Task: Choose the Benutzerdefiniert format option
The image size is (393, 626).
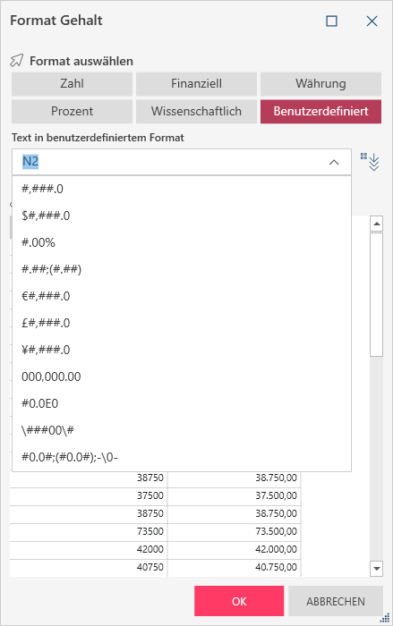Action: [320, 112]
